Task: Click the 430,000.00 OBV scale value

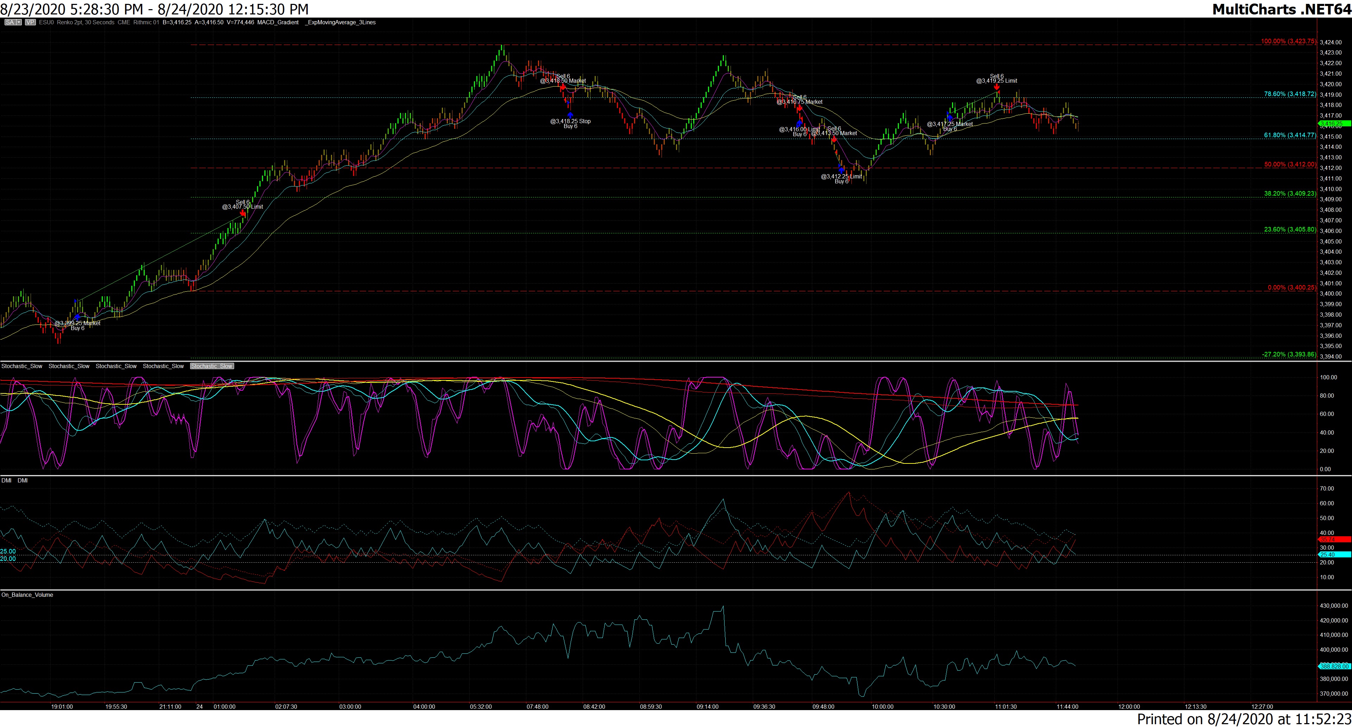Action: pos(1334,605)
